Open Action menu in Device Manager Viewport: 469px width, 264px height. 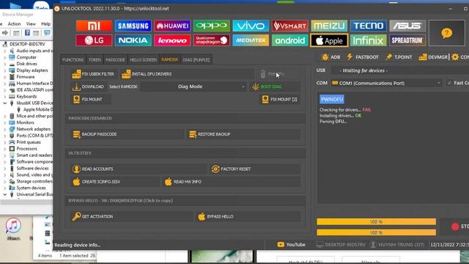(x=14, y=23)
